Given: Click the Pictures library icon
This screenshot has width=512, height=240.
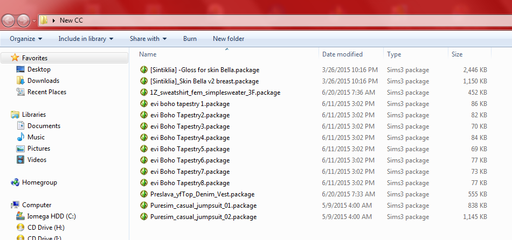Looking at the screenshot, I should [x=20, y=149].
